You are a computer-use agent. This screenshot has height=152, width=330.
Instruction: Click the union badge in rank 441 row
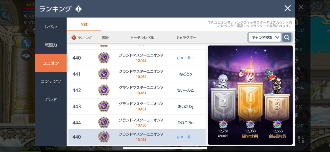(x=104, y=74)
